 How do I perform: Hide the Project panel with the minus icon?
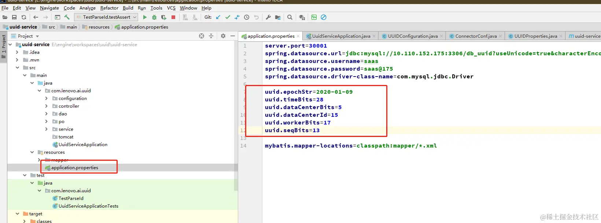click(232, 36)
